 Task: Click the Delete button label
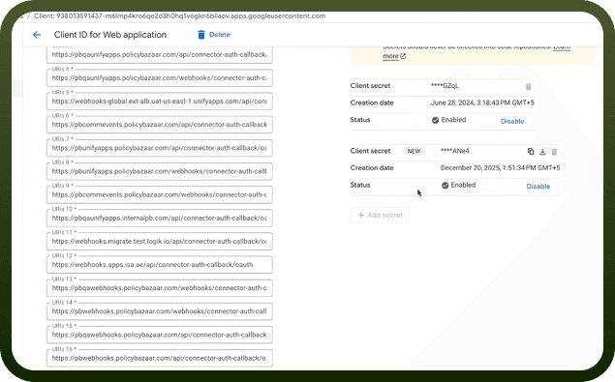[x=220, y=35]
